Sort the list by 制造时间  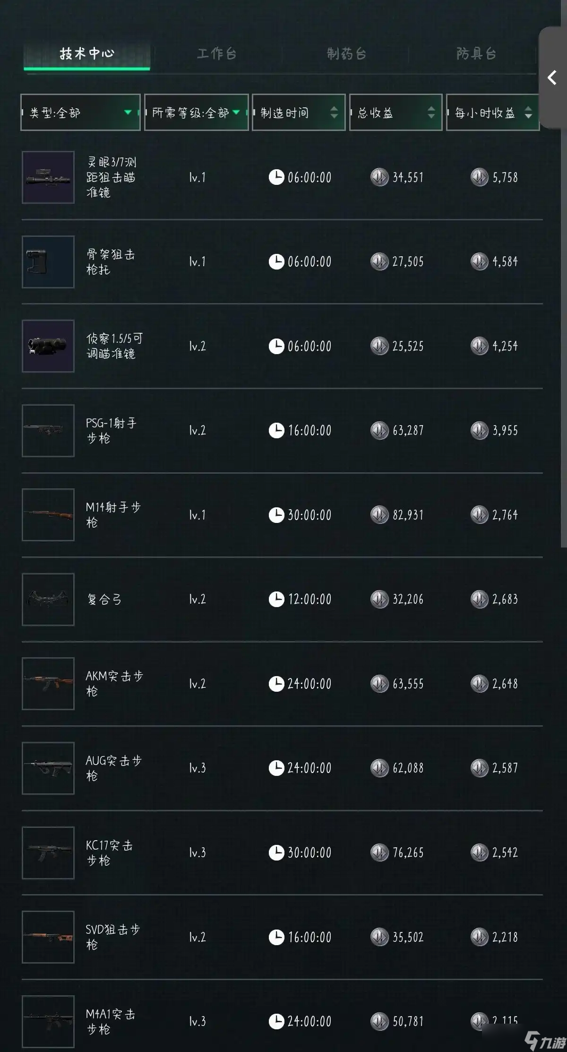point(299,113)
